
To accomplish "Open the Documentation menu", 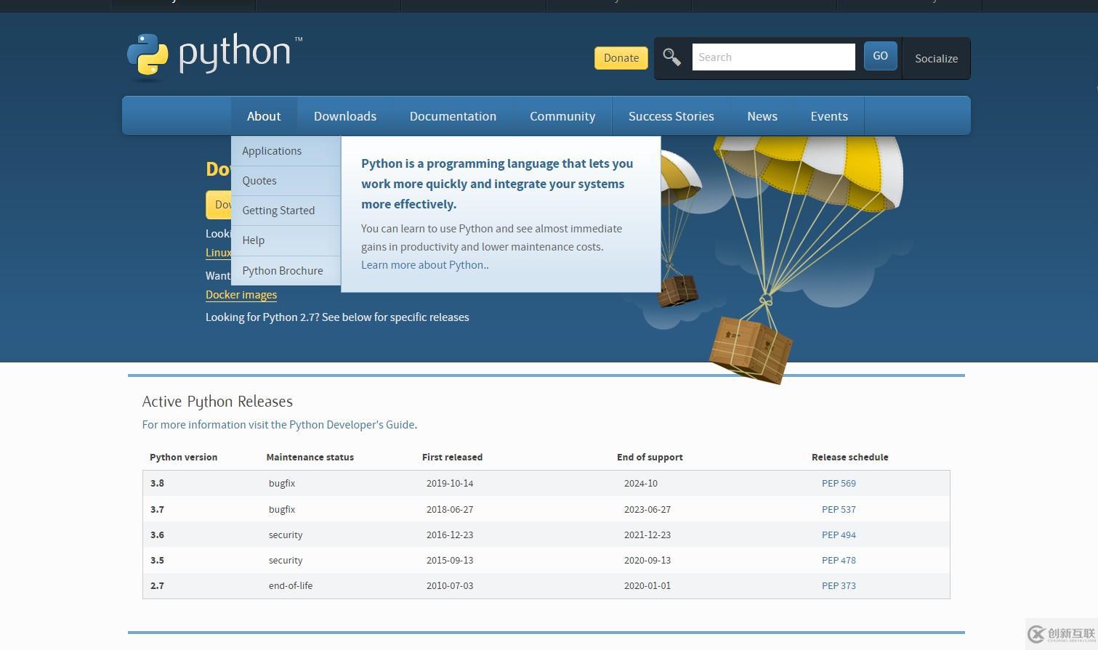I will [x=453, y=116].
